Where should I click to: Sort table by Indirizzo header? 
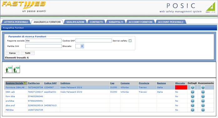pyautogui.click(x=65, y=83)
